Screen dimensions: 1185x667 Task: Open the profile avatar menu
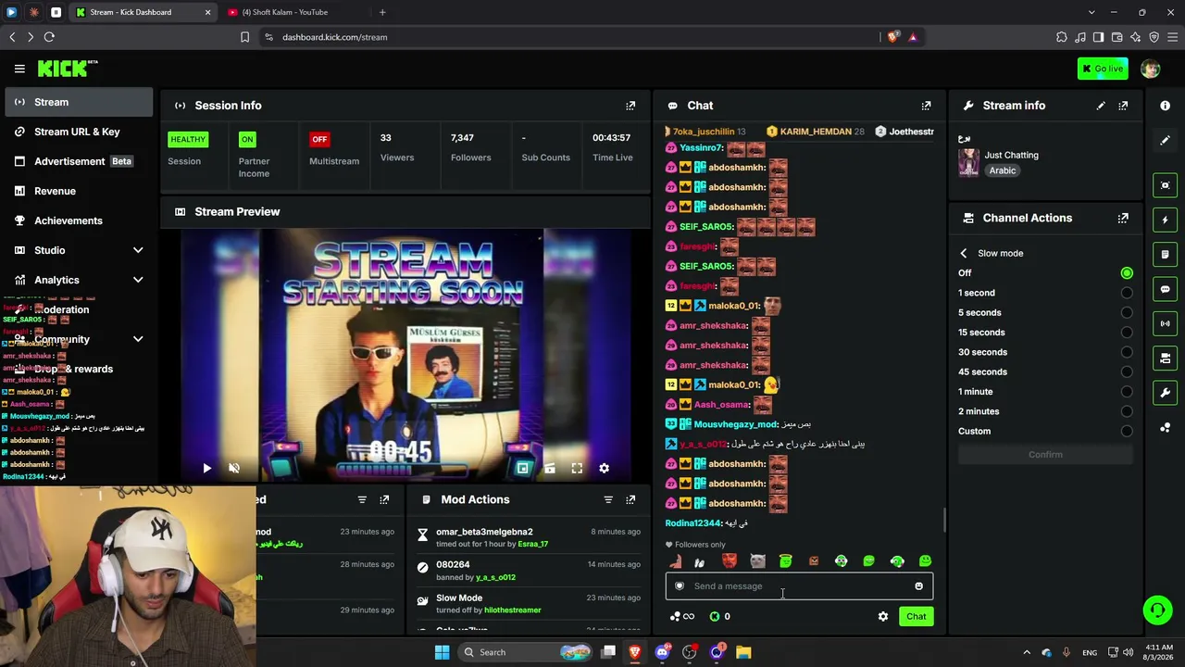click(x=1150, y=69)
